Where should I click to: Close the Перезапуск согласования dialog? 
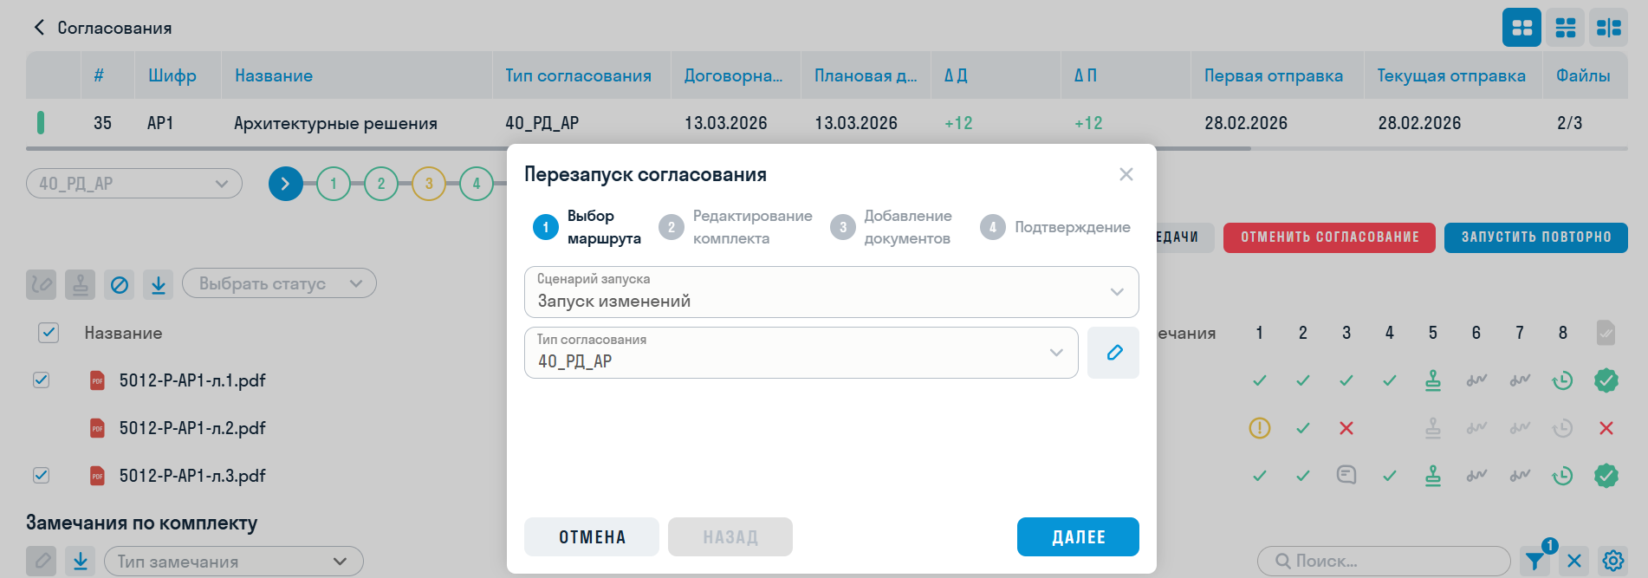[x=1126, y=174]
